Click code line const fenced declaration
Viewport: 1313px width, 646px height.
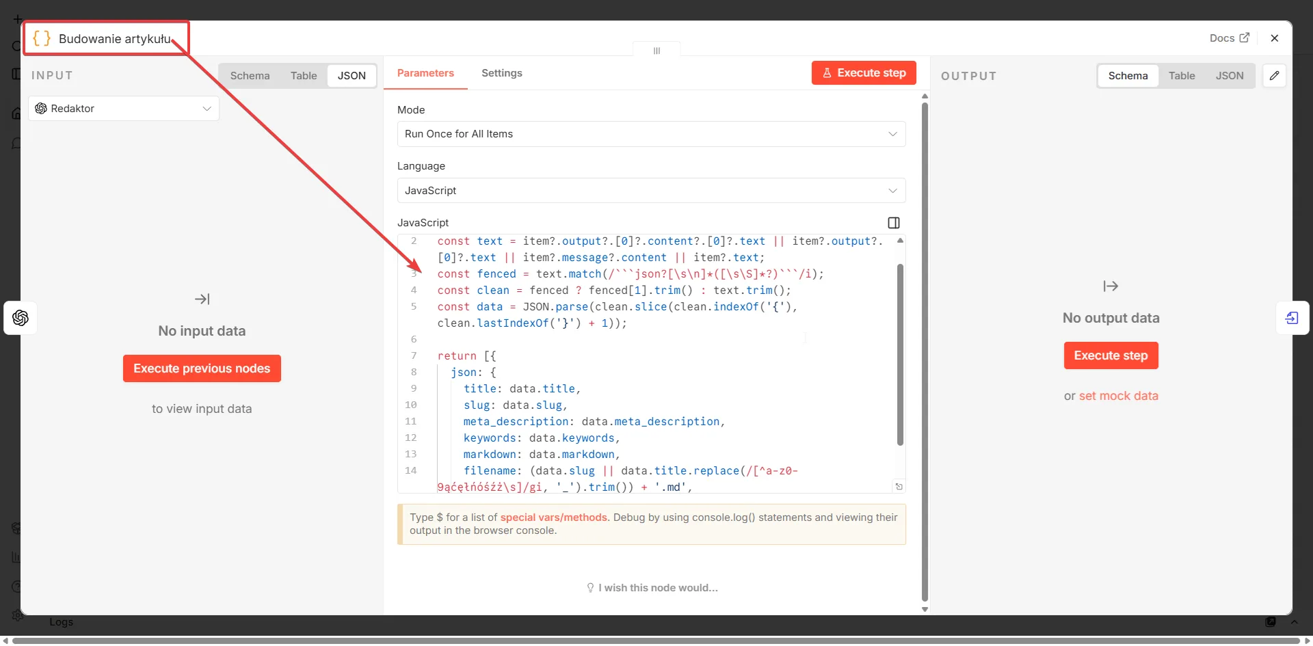coord(631,274)
